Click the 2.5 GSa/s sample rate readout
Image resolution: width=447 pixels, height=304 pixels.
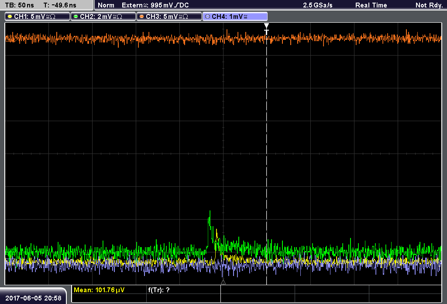(318, 5)
